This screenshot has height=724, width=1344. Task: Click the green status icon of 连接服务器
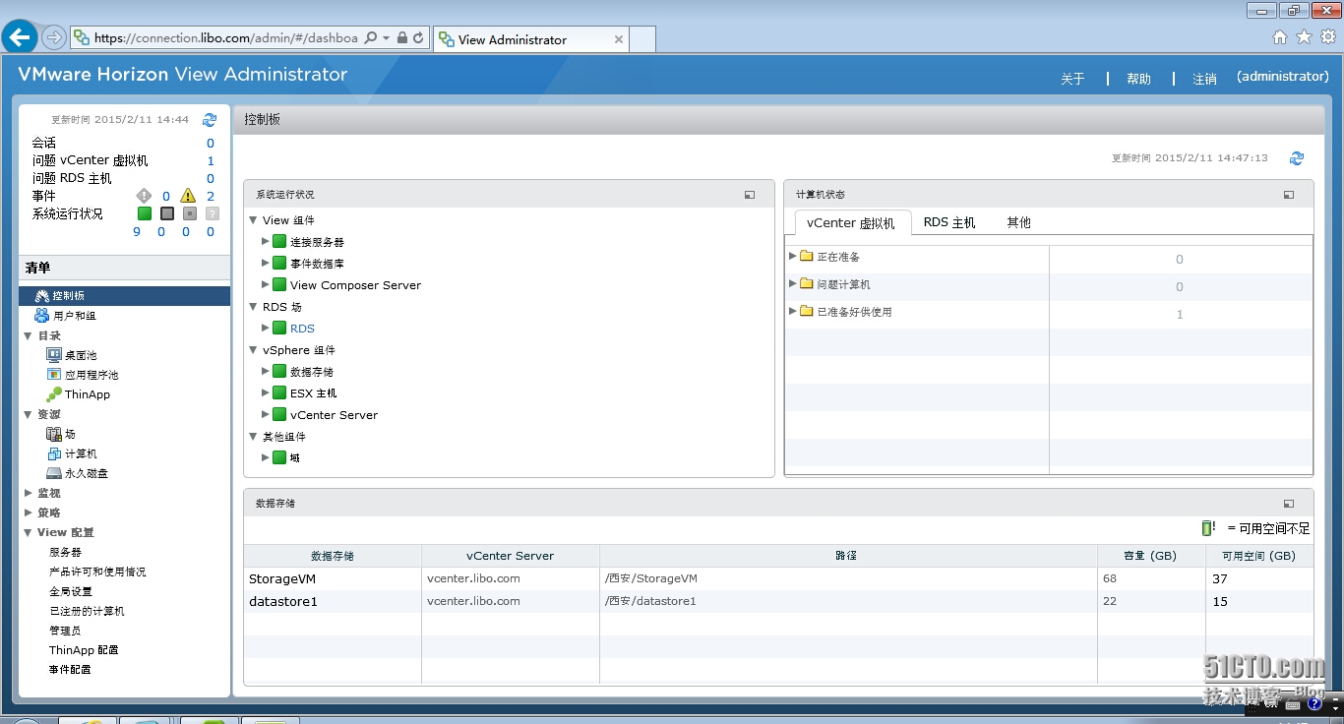[x=279, y=241]
